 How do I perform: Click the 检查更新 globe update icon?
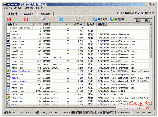(x=112, y=19)
